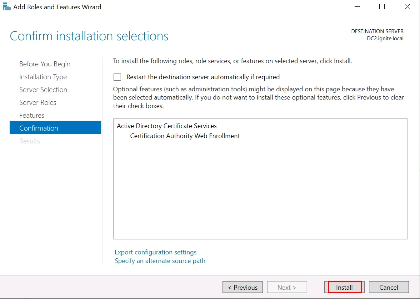The image size is (420, 299).
Task: Go back with the Previous button
Action: tap(242, 287)
